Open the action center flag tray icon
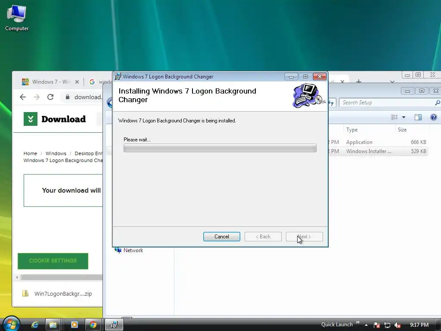 377,325
